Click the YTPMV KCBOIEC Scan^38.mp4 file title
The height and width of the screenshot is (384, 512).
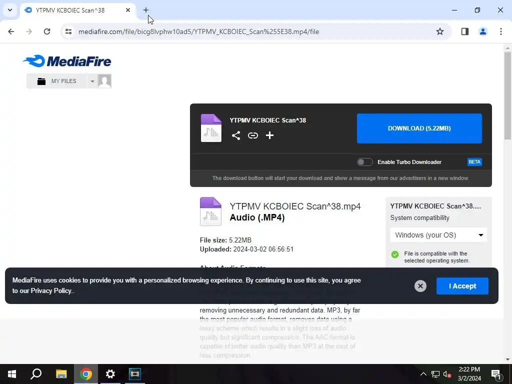pyautogui.click(x=295, y=206)
